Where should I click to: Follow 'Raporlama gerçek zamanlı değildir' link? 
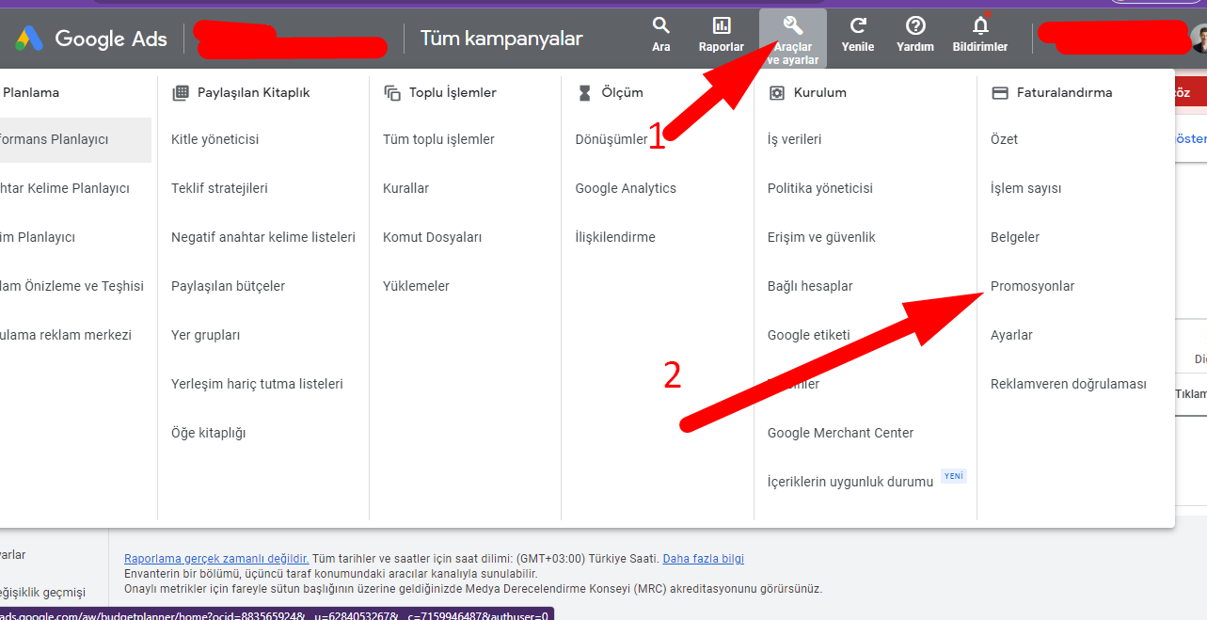point(216,559)
